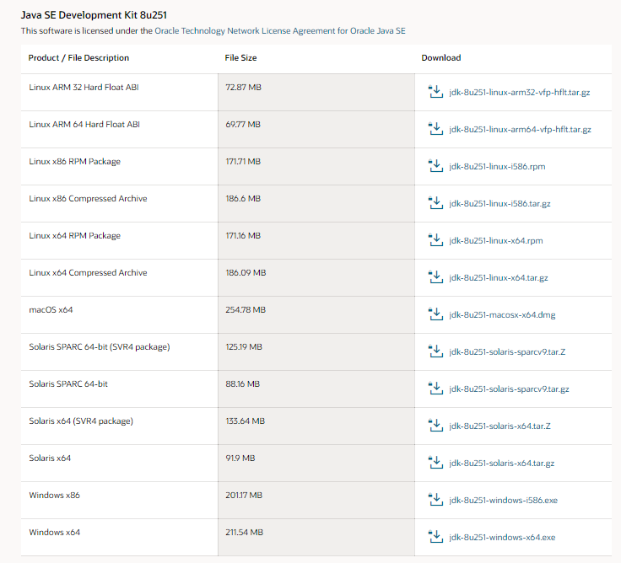621x563 pixels.
Task: Download jdk-8u251-solaris-sparcv9.tar.gz file link
Action: point(509,389)
